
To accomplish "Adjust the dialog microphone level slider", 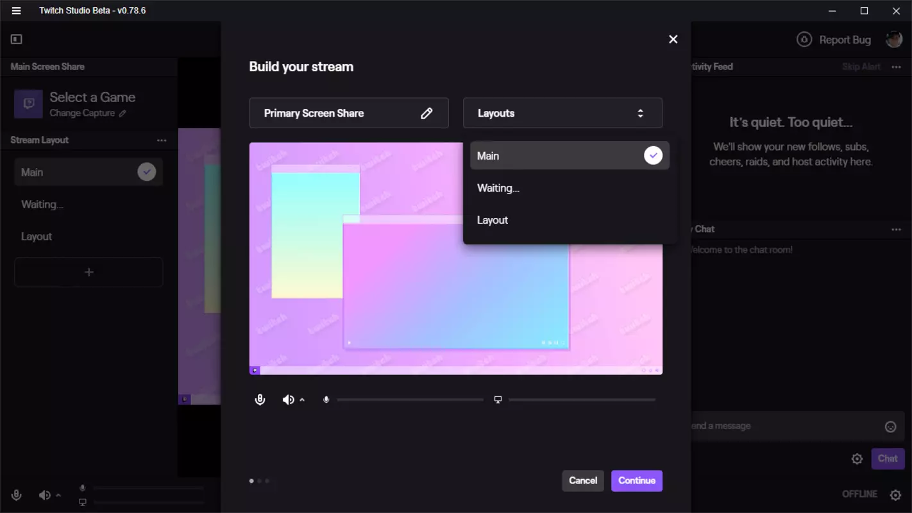I will point(410,399).
